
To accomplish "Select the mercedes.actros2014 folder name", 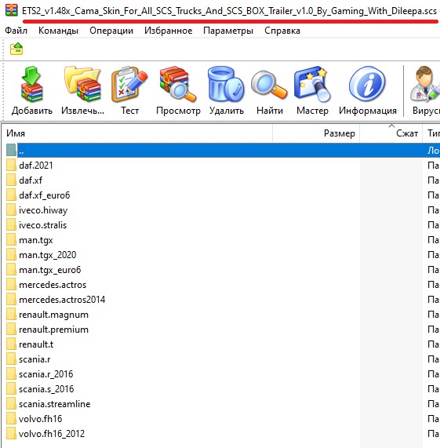I will [x=62, y=300].
